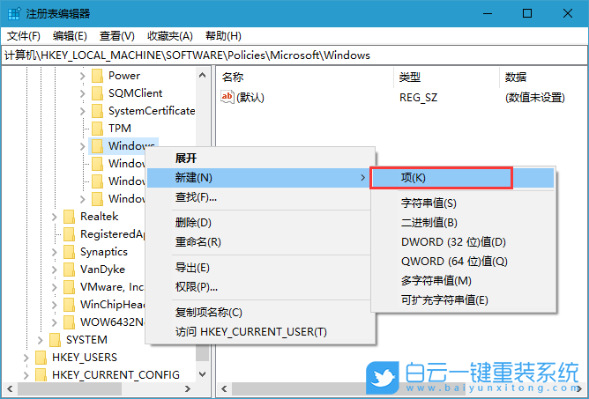
Task: Expand the Synaptics key
Action: pos(55,252)
